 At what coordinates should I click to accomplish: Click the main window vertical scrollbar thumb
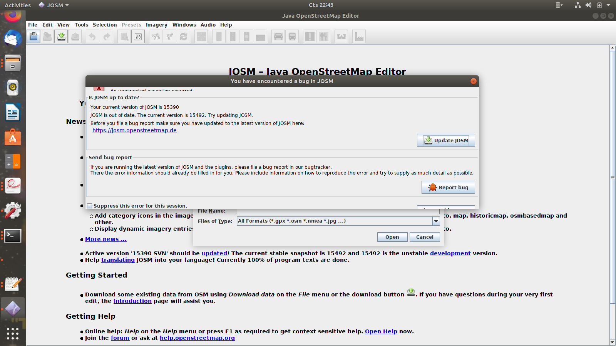[x=613, y=177]
